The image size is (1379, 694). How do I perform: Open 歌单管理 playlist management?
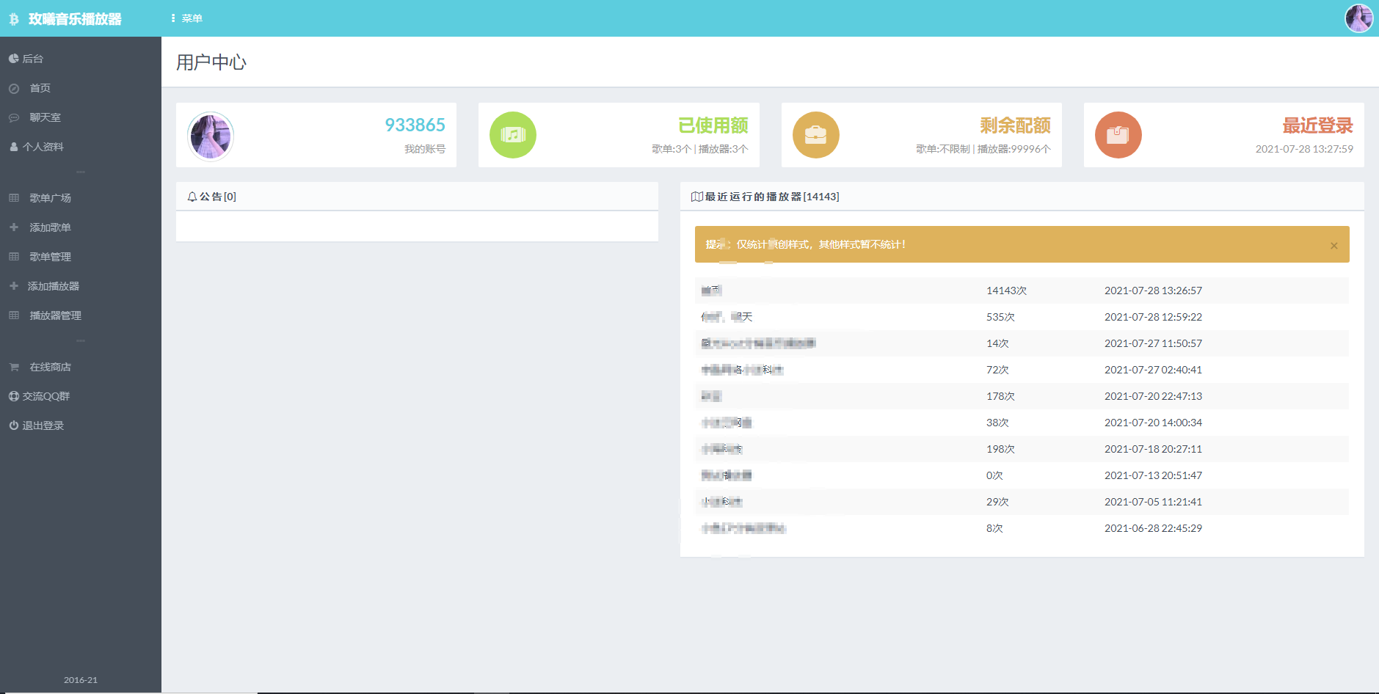point(50,257)
